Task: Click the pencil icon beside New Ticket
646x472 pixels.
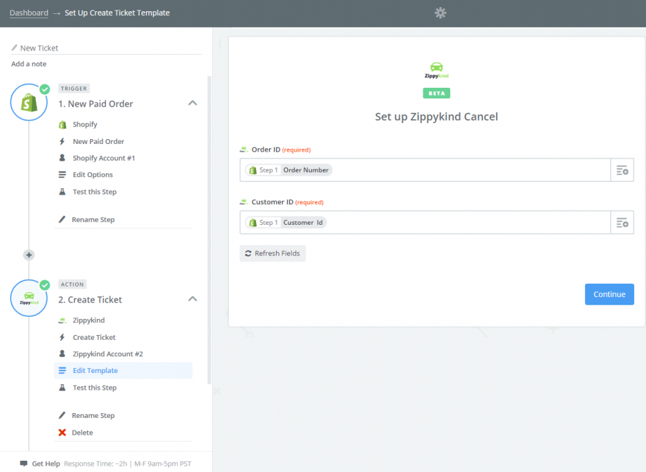Action: click(x=15, y=48)
